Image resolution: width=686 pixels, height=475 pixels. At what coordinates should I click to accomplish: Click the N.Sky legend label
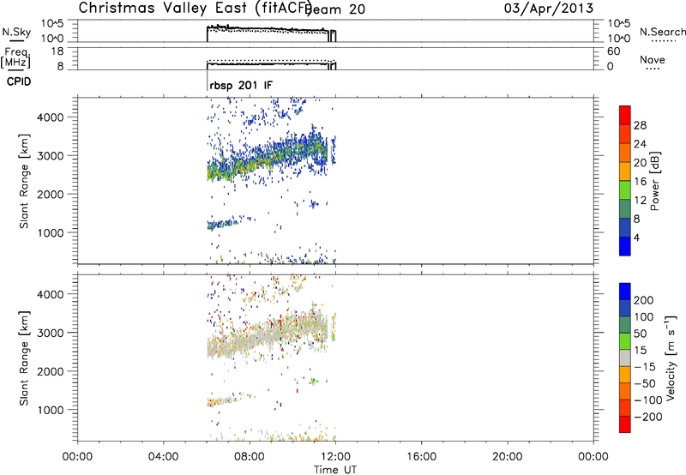[16, 32]
